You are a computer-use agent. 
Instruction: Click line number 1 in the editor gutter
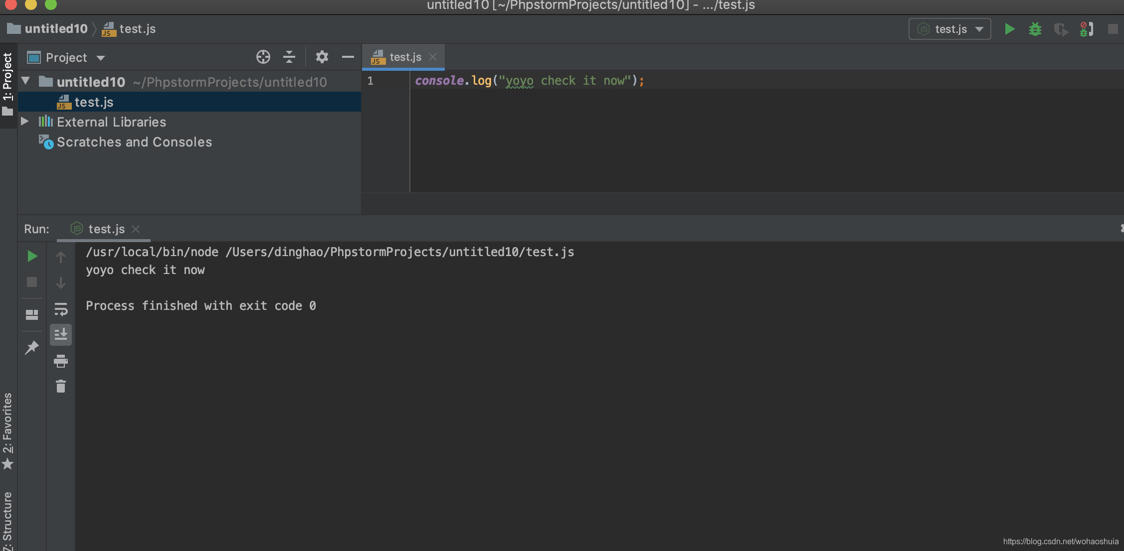371,81
